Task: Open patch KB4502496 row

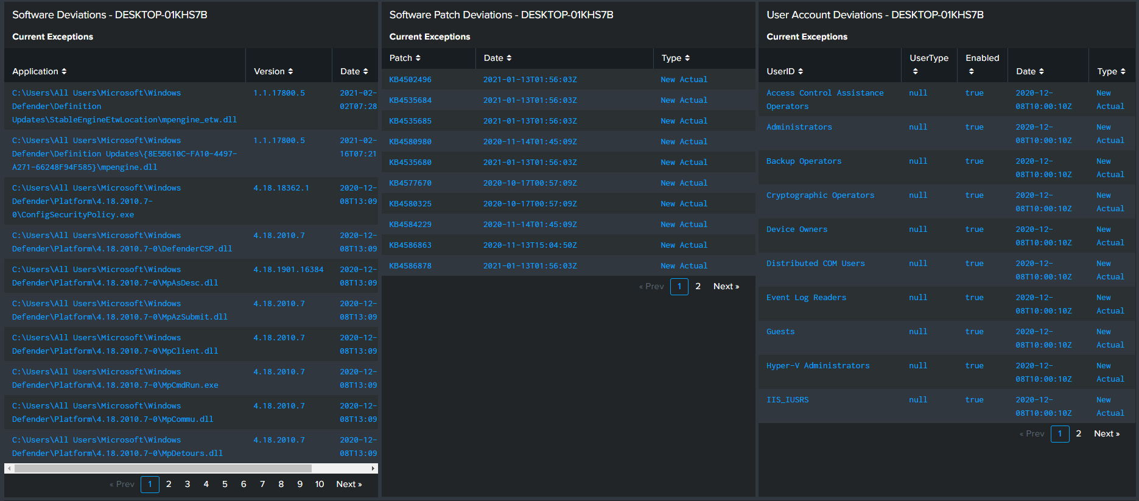Action: (569, 79)
